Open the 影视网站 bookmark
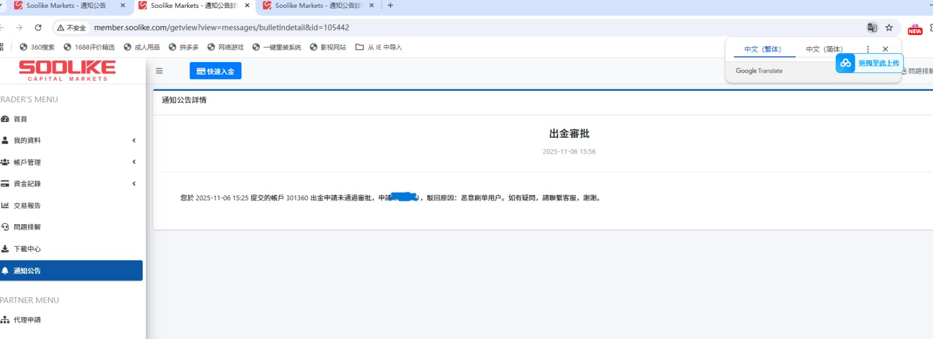This screenshot has height=339, width=933. [x=328, y=47]
